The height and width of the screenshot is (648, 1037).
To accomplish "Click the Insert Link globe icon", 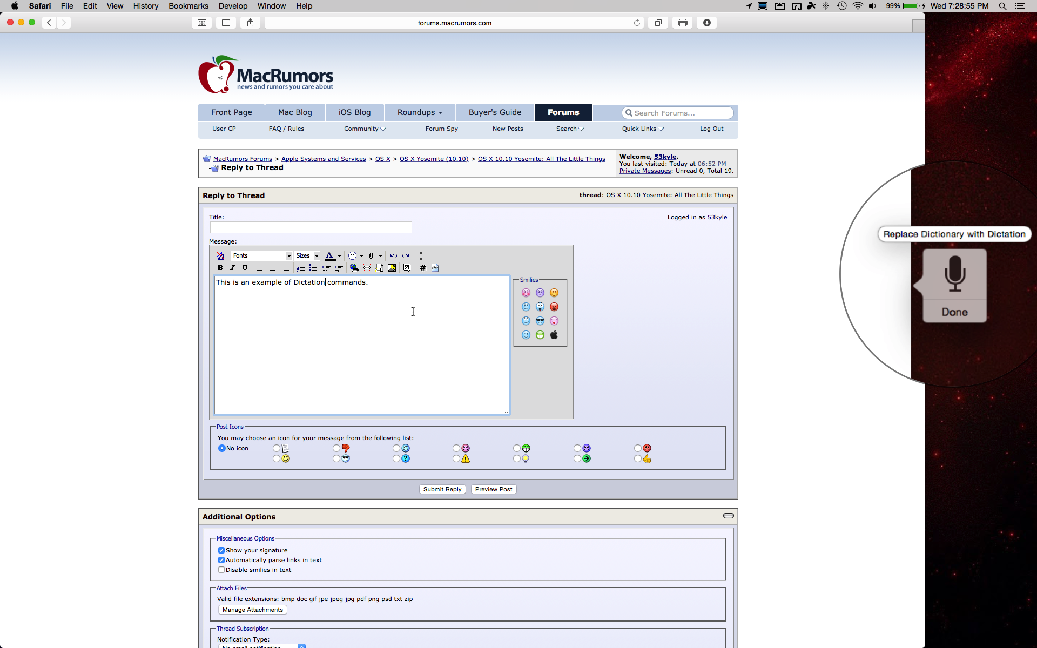I will click(354, 268).
